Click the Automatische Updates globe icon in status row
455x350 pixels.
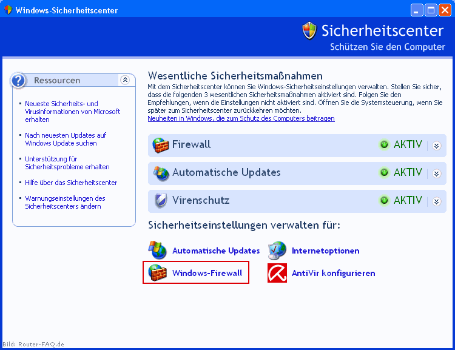[x=161, y=173]
